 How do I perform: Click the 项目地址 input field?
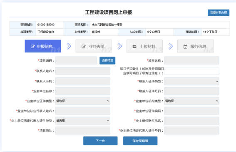point(83,130)
